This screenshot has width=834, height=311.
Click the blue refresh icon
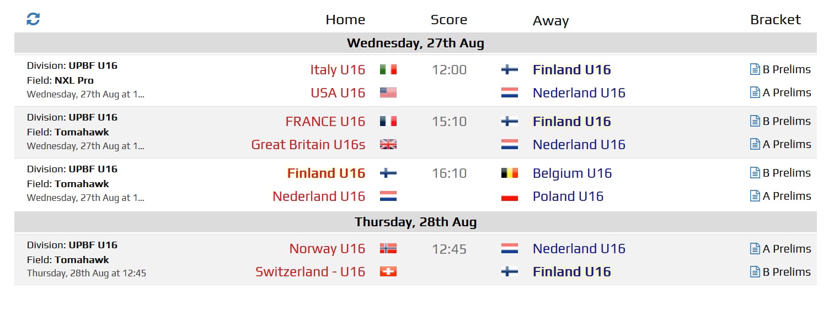(33, 19)
